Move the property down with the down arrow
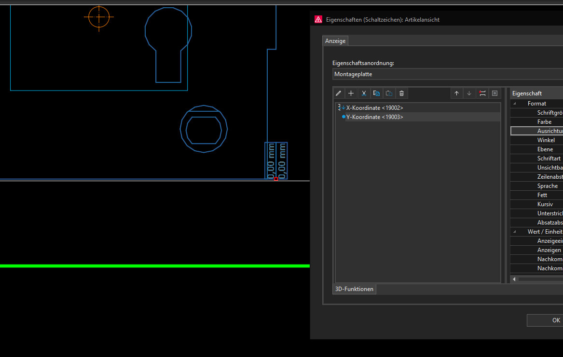 [x=469, y=93]
